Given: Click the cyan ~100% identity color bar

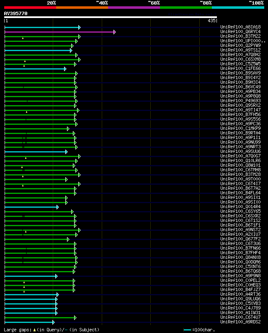Looking at the screenshot, I should pyautogui.click(x=238, y=8).
